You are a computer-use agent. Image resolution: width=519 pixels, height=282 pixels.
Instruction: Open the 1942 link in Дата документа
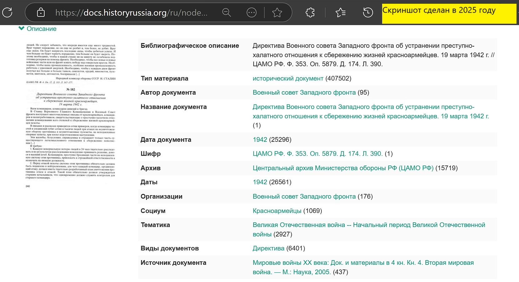click(260, 140)
